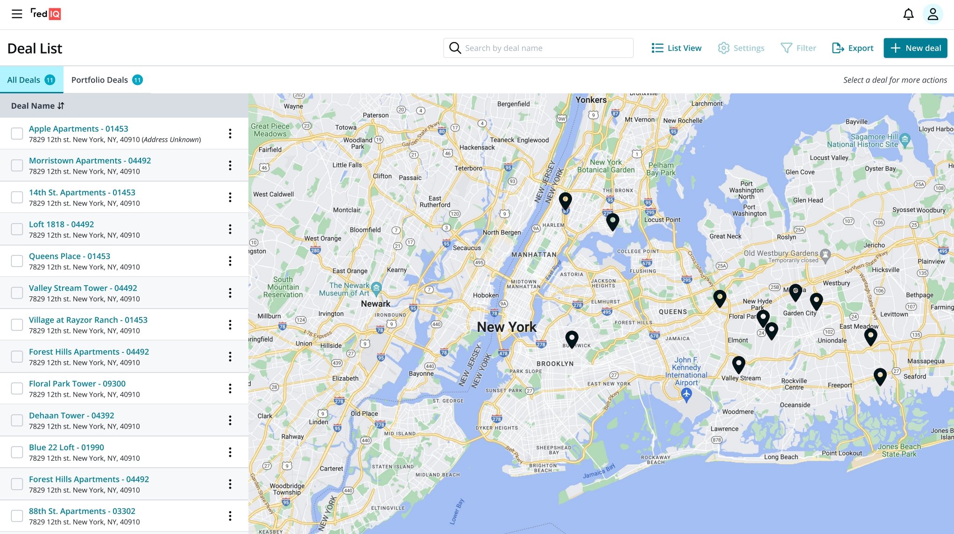
Task: Check the Queens Place checkbox
Action: (x=17, y=261)
